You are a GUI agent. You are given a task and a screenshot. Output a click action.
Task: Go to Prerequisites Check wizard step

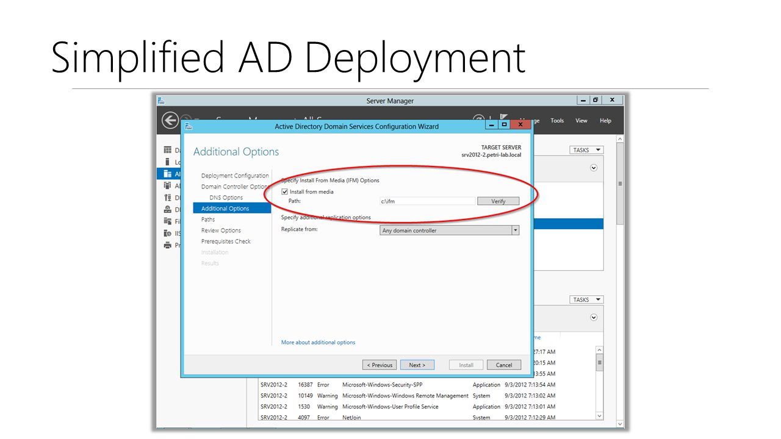(226, 241)
